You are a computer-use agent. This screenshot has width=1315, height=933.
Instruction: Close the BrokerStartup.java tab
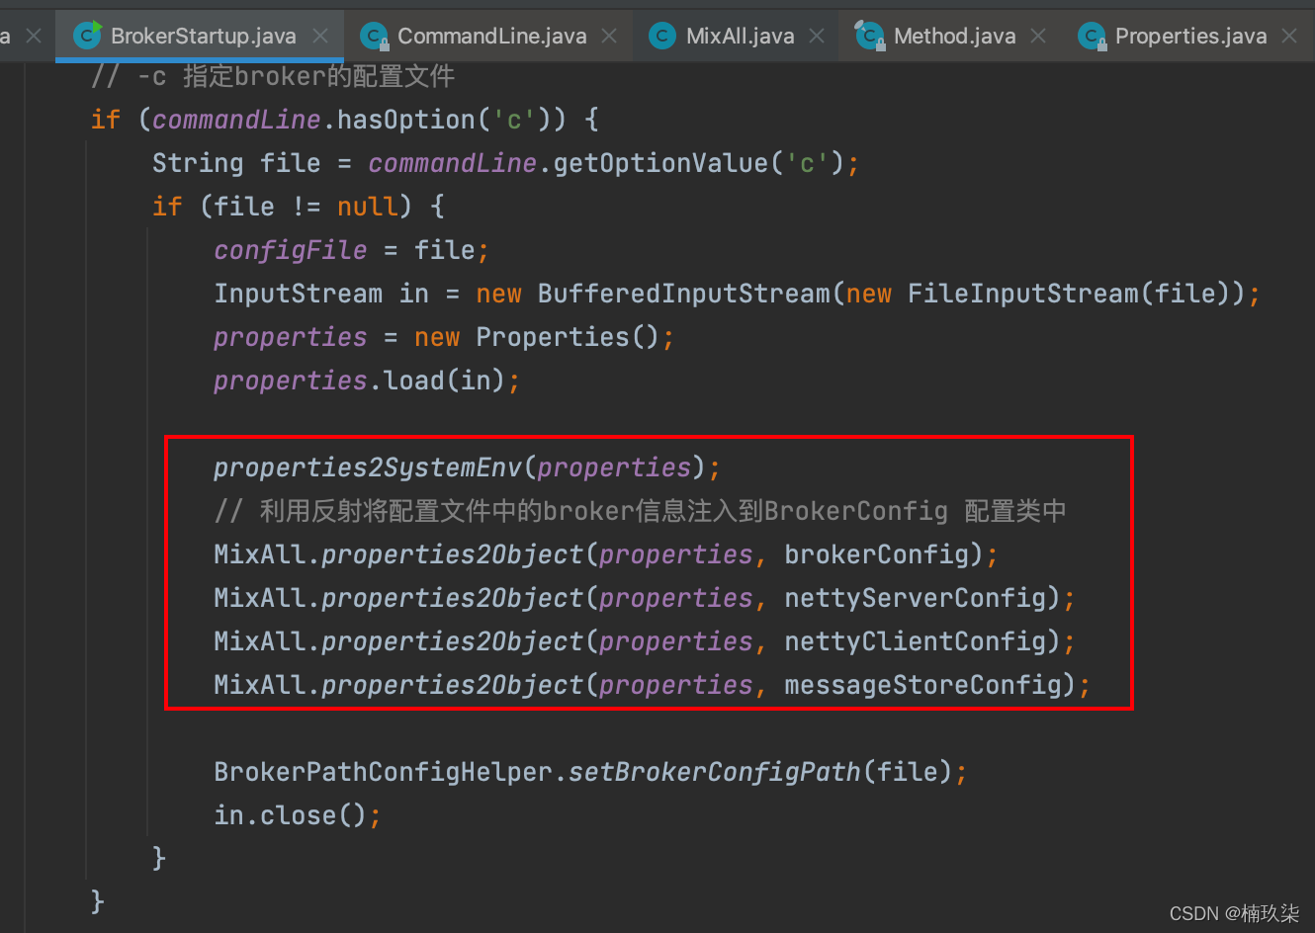[320, 37]
